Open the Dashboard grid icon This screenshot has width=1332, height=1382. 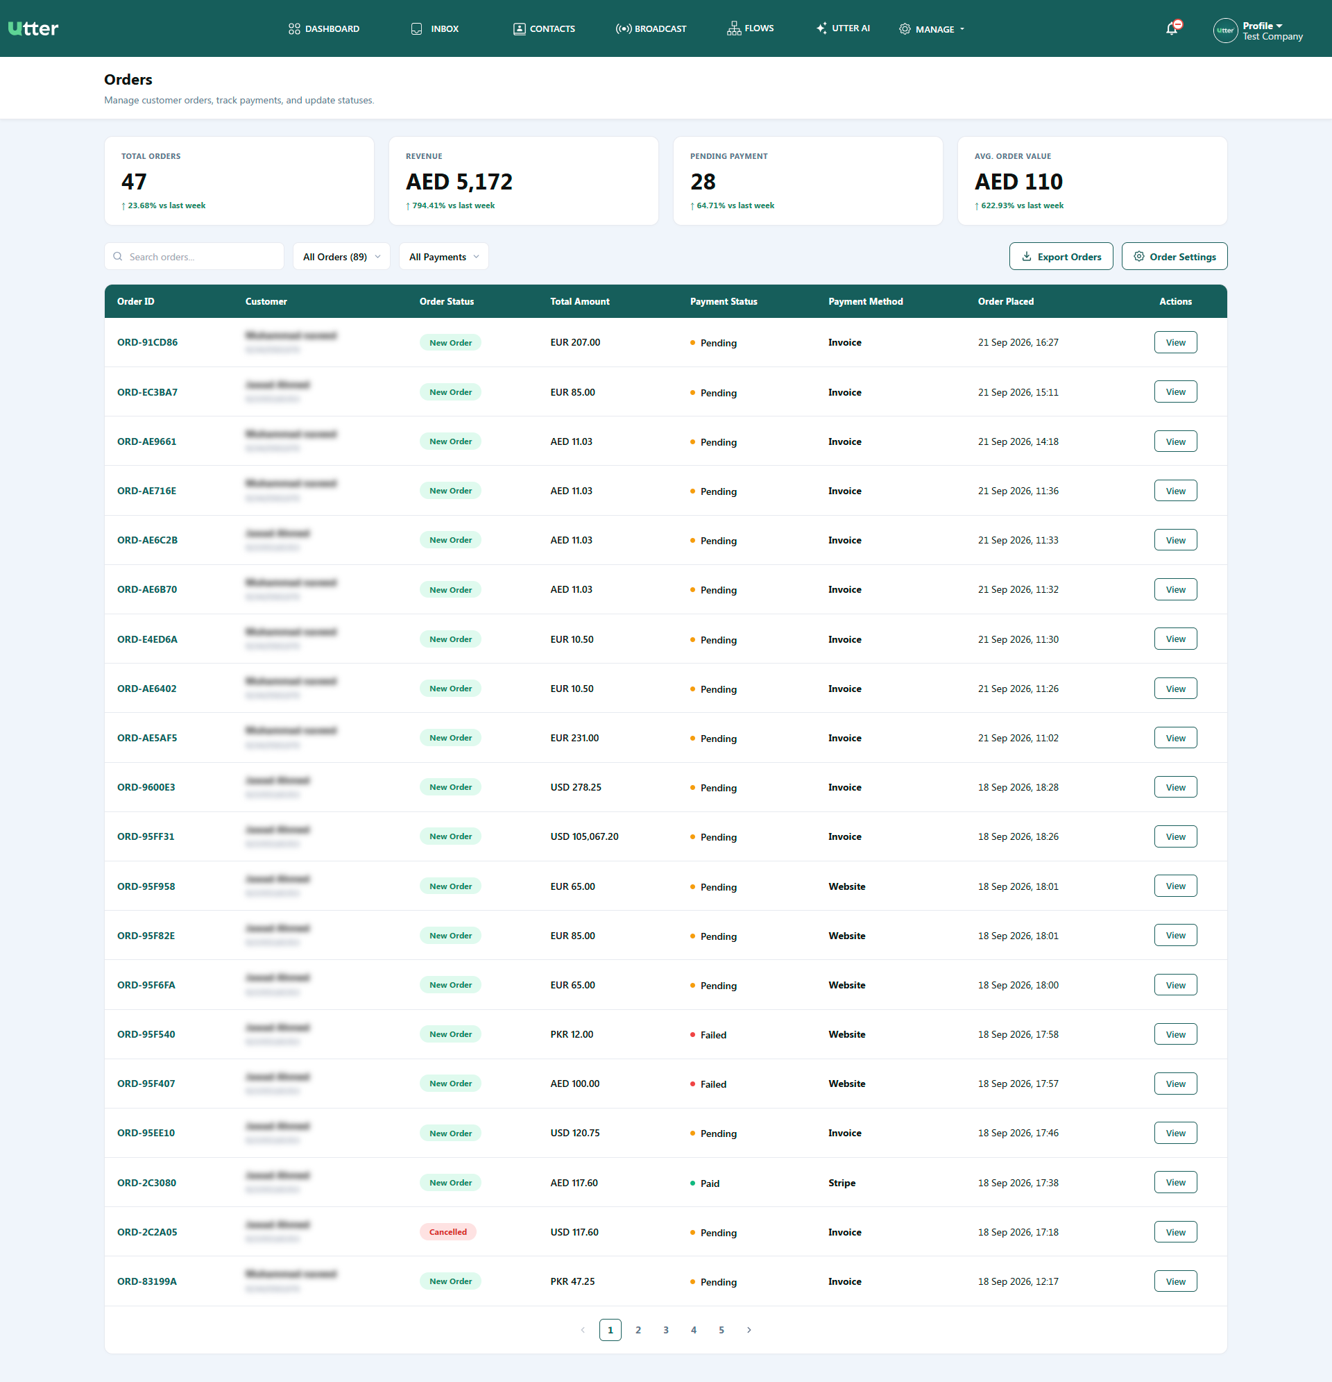(x=295, y=29)
